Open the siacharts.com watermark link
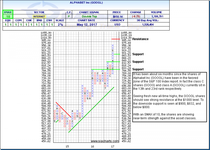Image resolution: width=210 pixels, height=150 pixels. 105,141
